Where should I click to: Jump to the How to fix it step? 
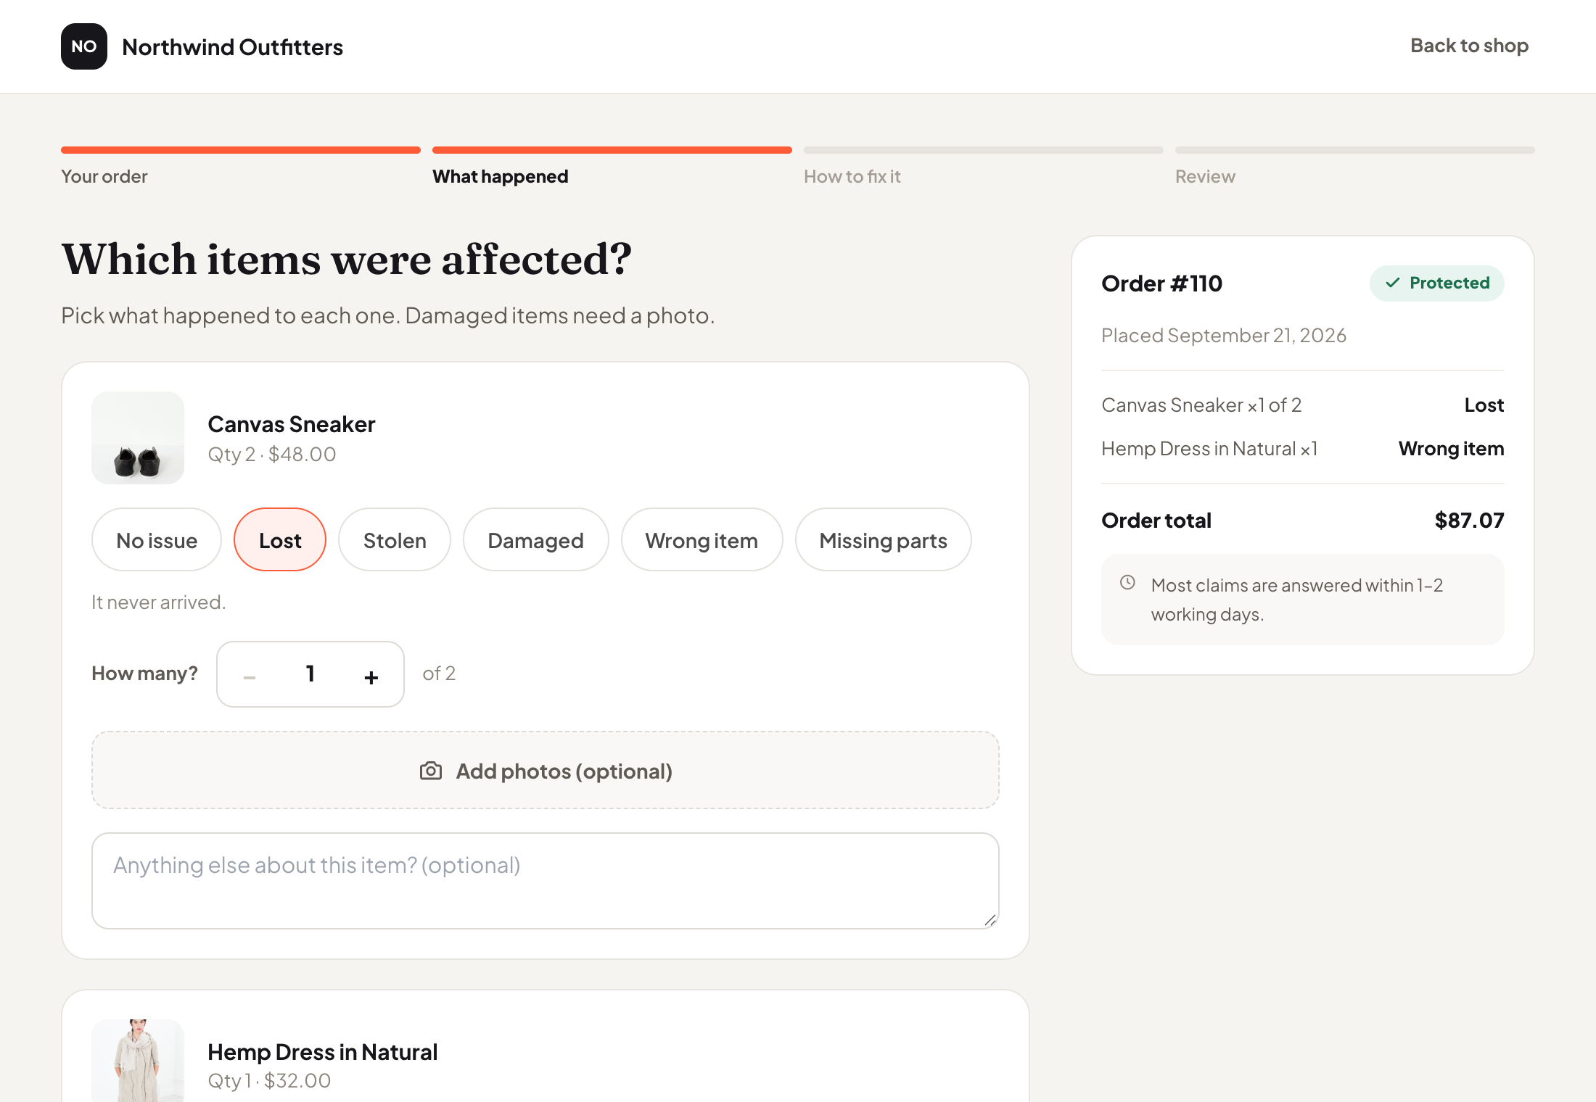[852, 176]
